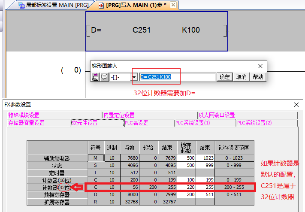
Task: Go to PLC名设置 tab
Action: point(136,123)
